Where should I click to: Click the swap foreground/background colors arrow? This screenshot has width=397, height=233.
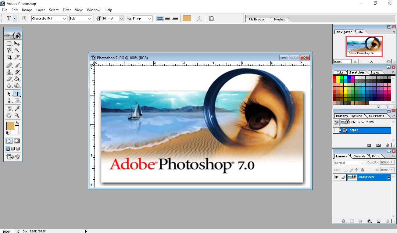(x=17, y=123)
